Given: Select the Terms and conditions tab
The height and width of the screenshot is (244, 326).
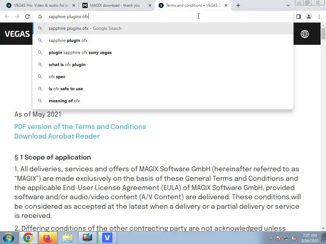Looking at the screenshot, I should 191,5.
